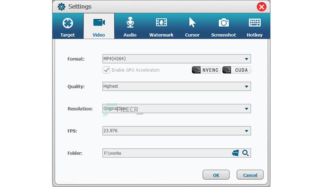
Task: Click the Settings gear icon in title
Action: [x=61, y=7]
